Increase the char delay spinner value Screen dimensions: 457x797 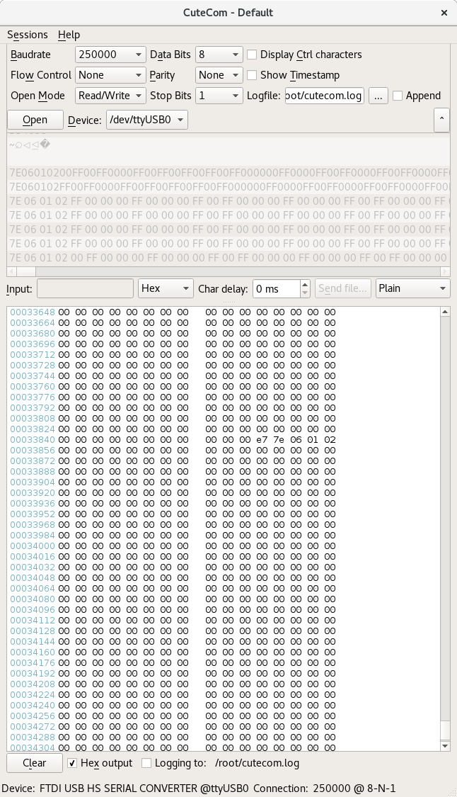point(305,285)
